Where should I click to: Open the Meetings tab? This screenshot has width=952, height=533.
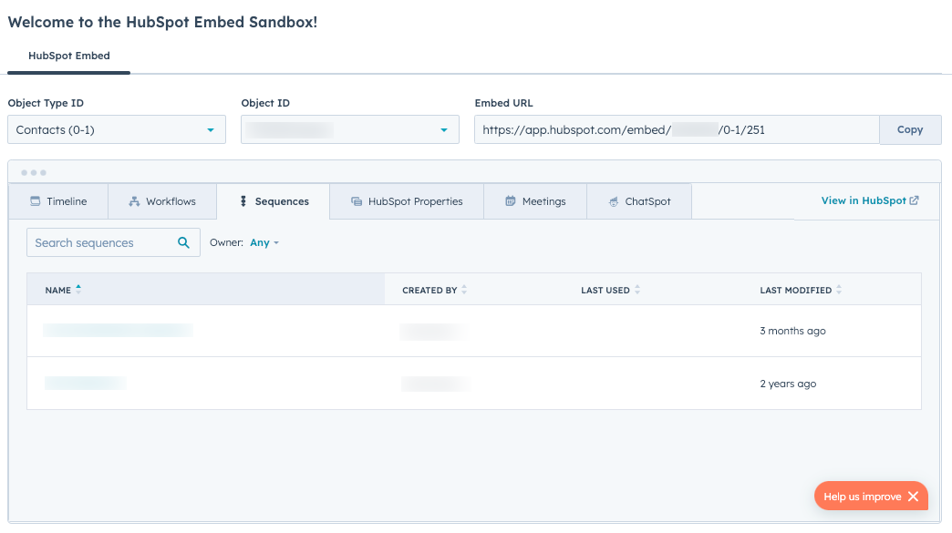535,201
